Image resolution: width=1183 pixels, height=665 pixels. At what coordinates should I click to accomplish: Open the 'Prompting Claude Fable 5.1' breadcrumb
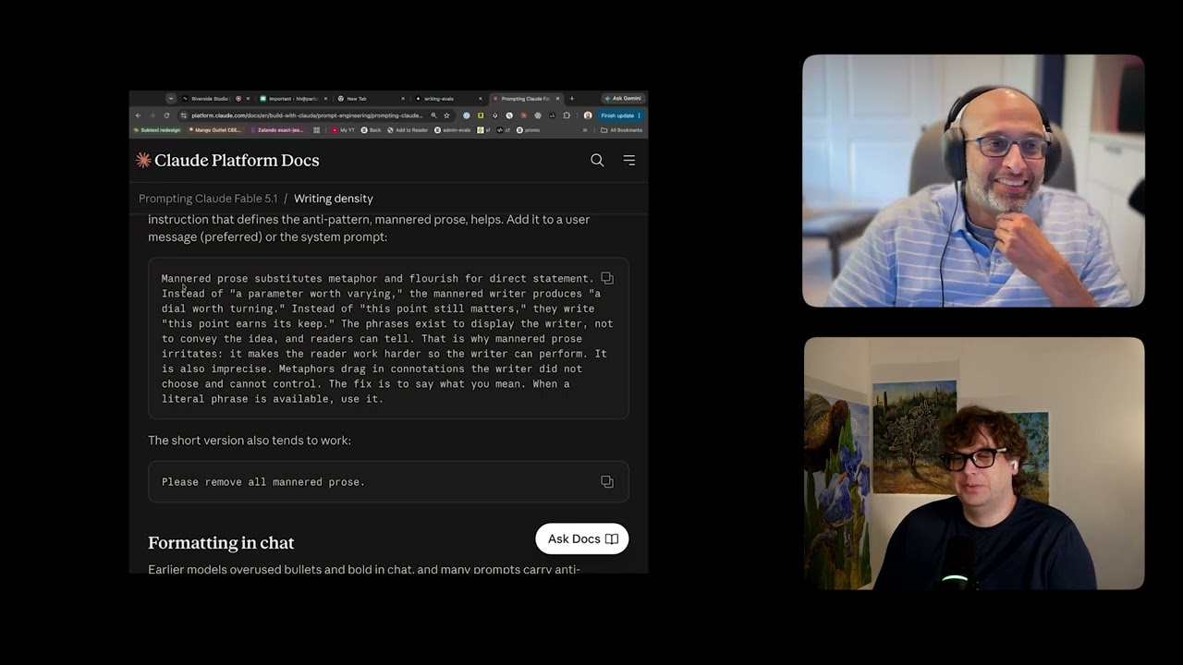click(x=208, y=199)
